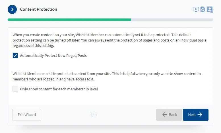Uncheck Automatically Protect New Pages/Posts checkbox
The width and height of the screenshot is (221, 133).
[x=15, y=55]
